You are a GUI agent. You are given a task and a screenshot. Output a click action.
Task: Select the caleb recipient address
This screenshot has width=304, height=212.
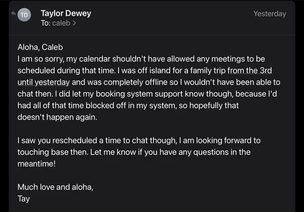(x=61, y=23)
